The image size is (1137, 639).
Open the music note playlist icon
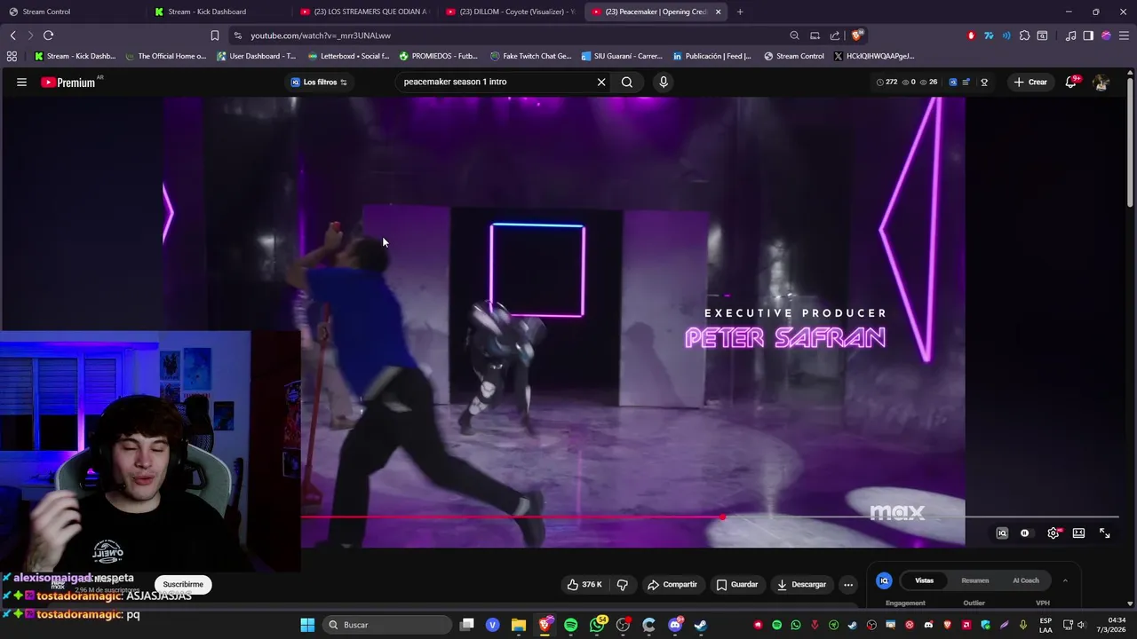[x=1070, y=35]
